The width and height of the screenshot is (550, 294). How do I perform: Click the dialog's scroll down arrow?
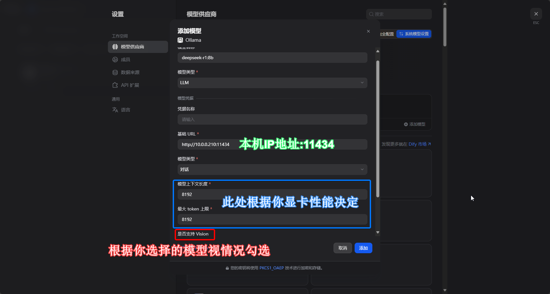[x=378, y=233]
